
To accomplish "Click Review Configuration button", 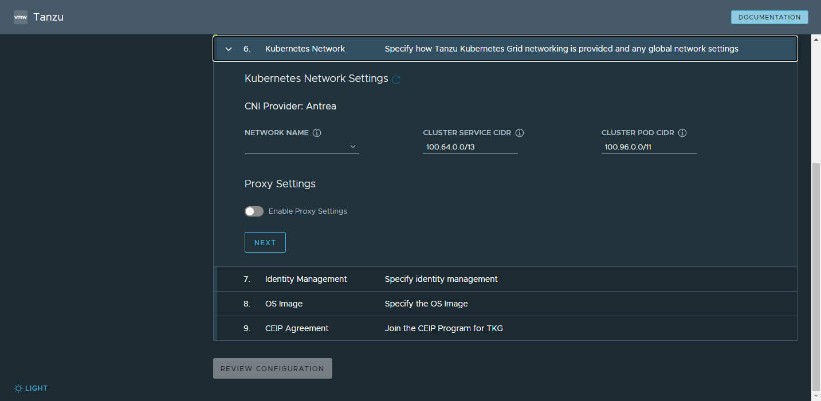I will (x=273, y=368).
